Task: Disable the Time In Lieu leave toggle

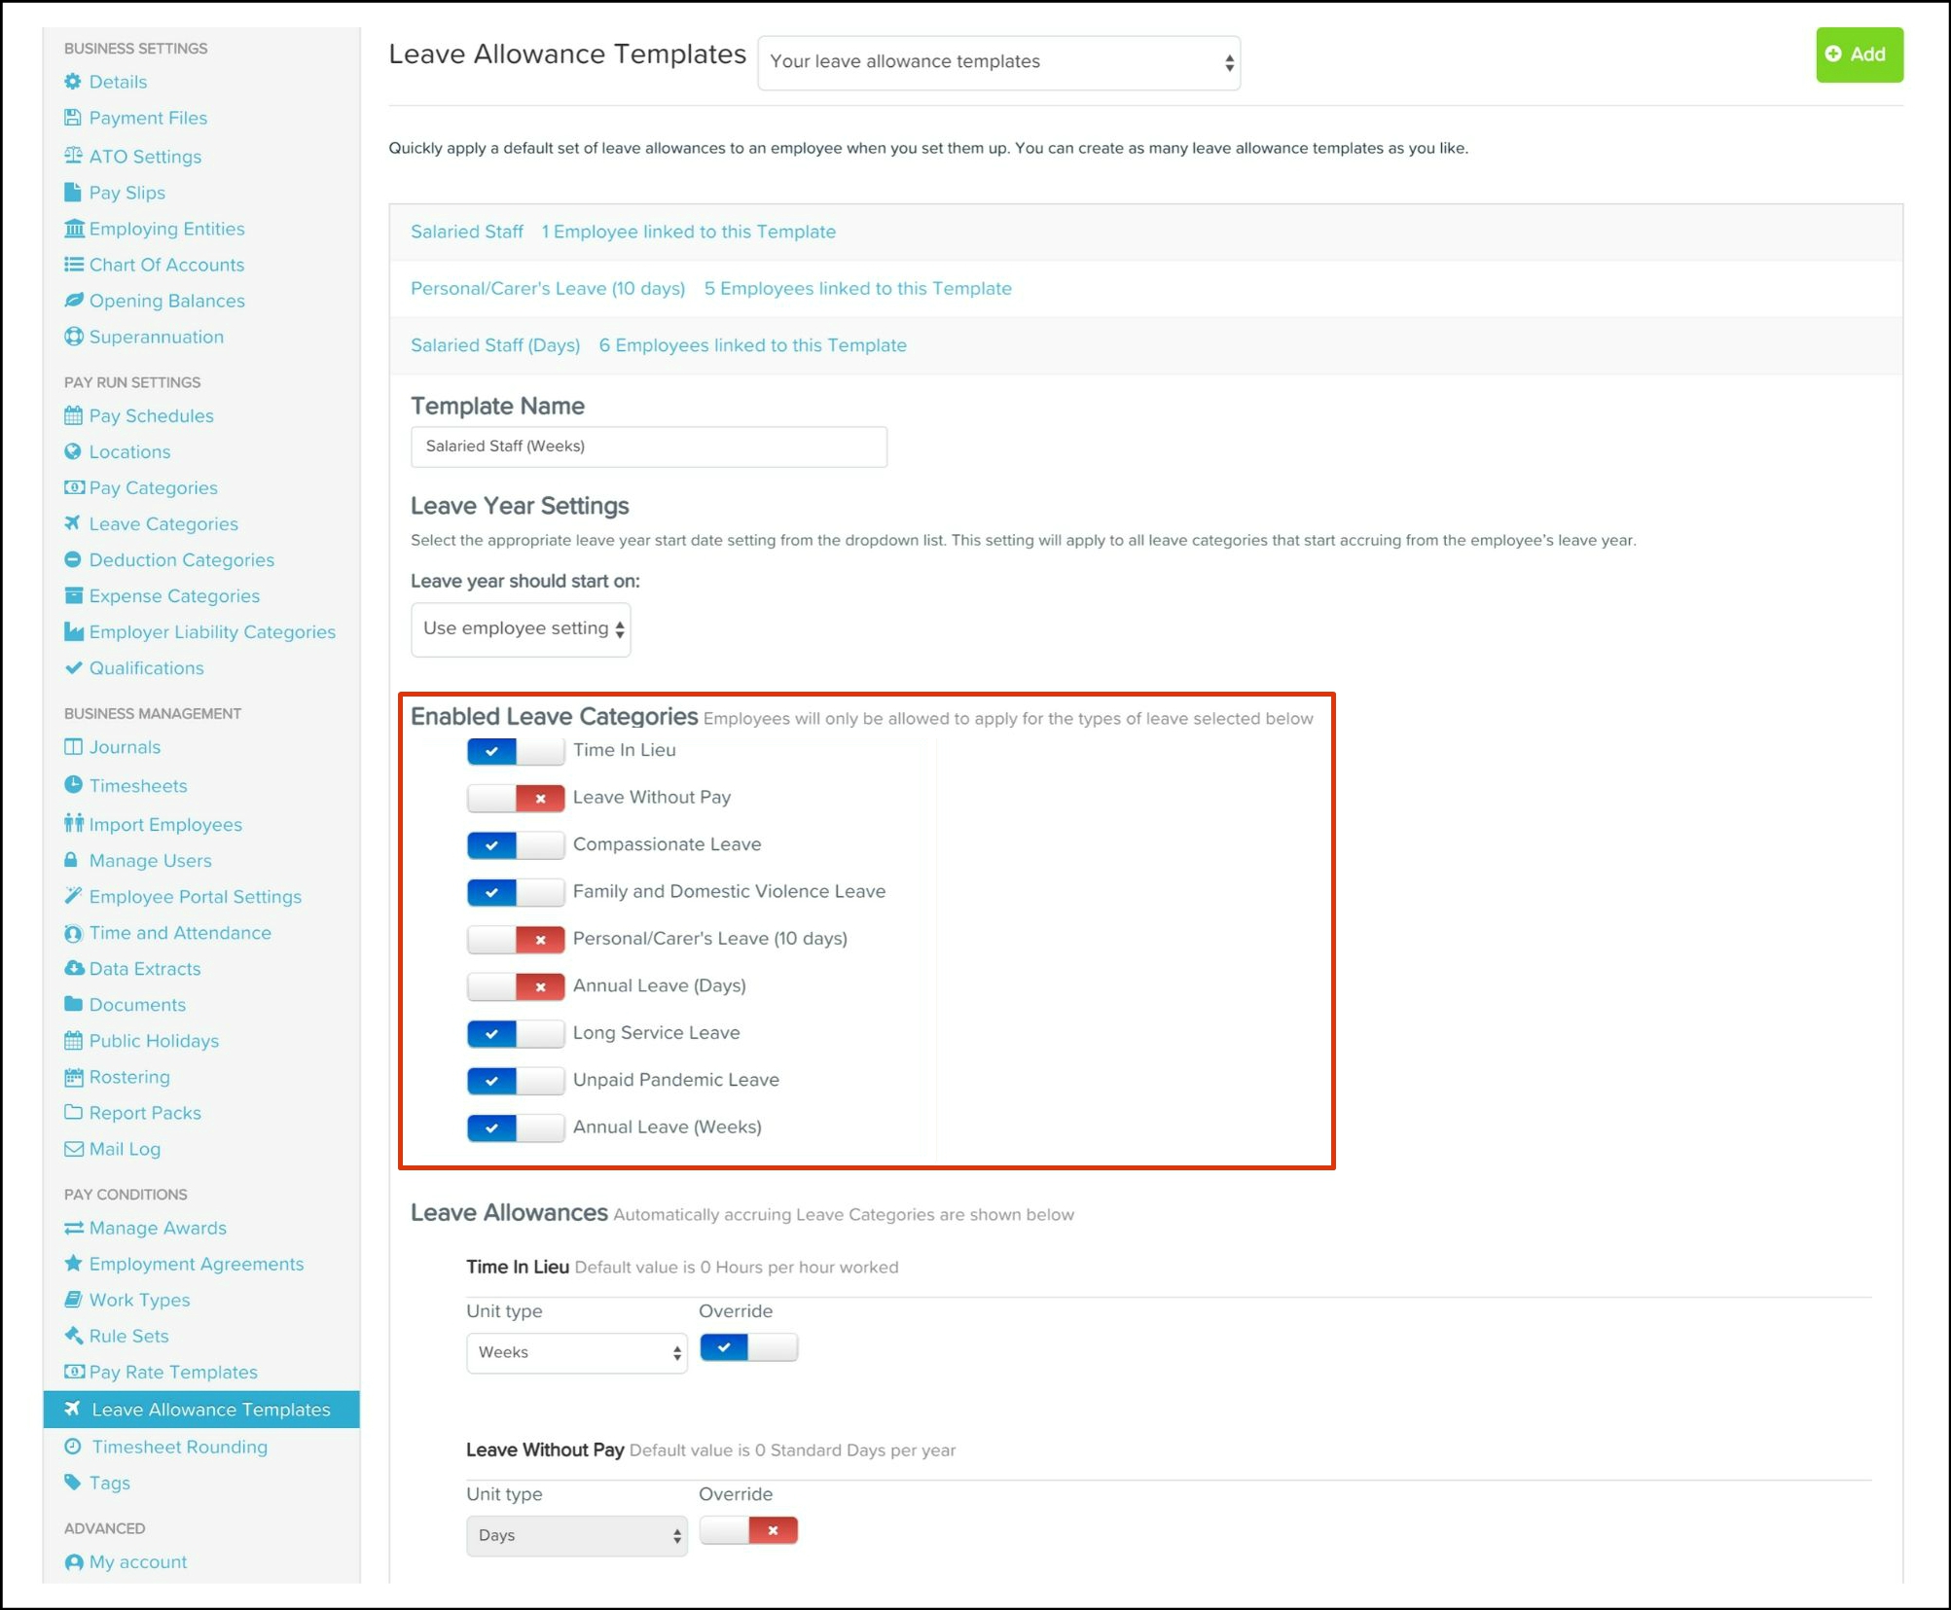Action: pyautogui.click(x=515, y=751)
